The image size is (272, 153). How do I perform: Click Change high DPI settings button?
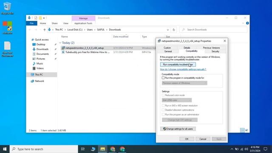tap(179, 120)
